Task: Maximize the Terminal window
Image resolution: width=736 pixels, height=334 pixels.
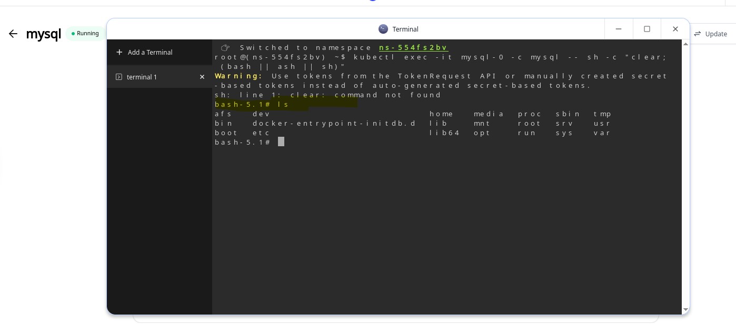Action: (x=647, y=29)
